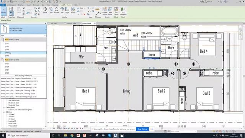The width and height of the screenshot is (245, 138).
Task: Open Underside Joist view in browser
Action: click(x=14, y=103)
